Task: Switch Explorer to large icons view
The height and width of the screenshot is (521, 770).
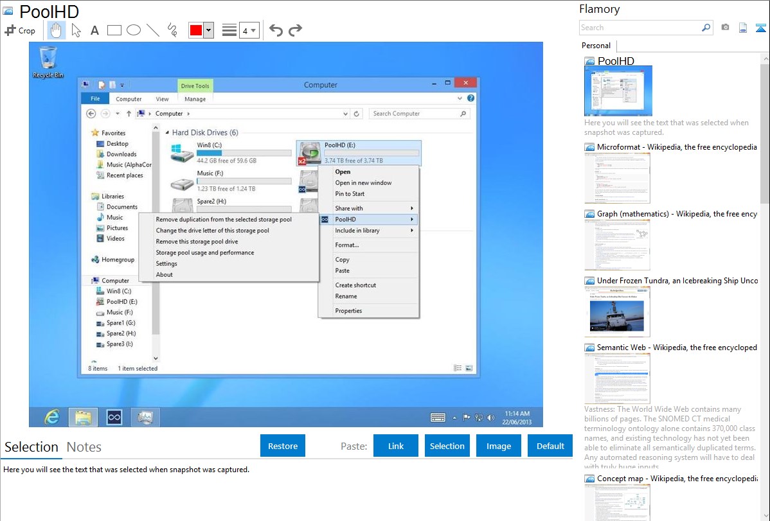Action: point(469,368)
